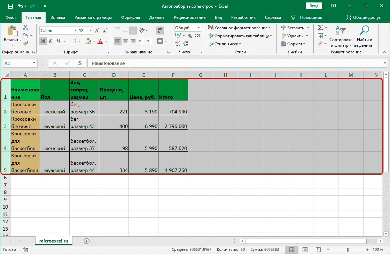Open the Calibri font name dropdown
Viewport: 390px width, 254px height.
75,31
